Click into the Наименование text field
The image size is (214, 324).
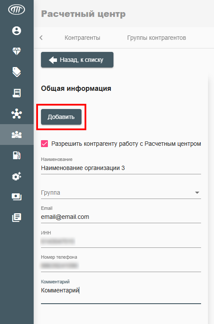pyautogui.click(x=121, y=168)
